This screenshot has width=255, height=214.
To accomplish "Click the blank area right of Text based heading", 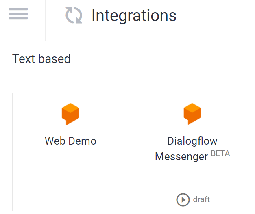I will click(x=163, y=58).
